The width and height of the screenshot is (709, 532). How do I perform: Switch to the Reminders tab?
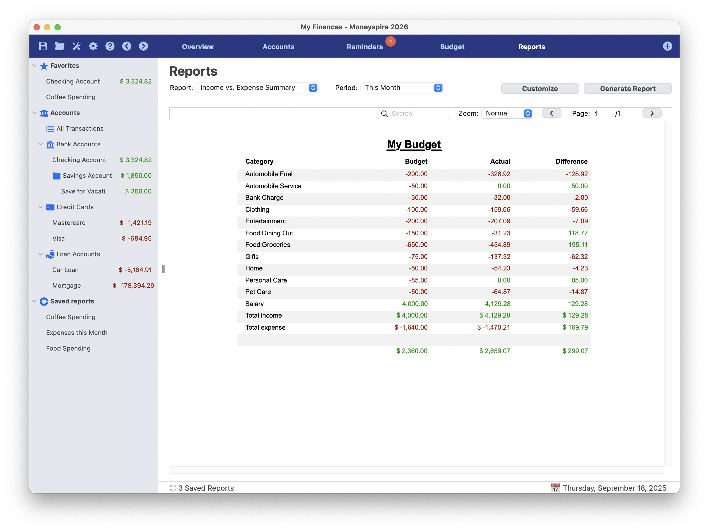click(364, 47)
